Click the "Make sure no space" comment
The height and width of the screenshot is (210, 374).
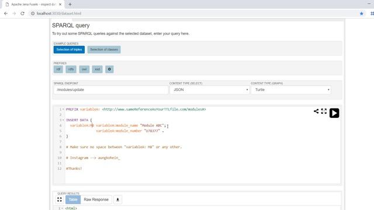[x=124, y=147]
